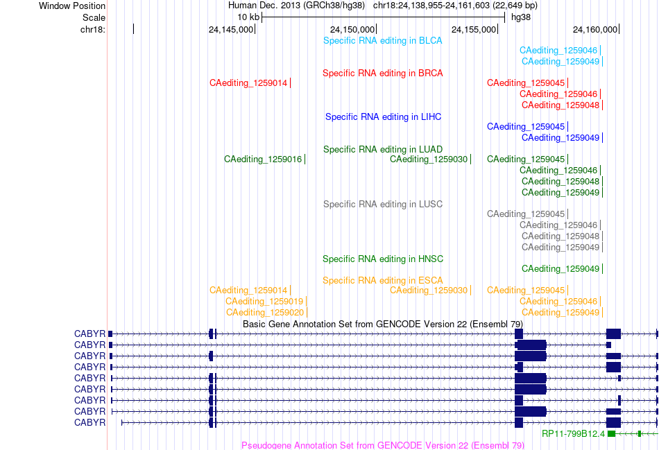Open the Specific RNA editing in BRCA track
This screenshot has width=659, height=450.
(382, 73)
